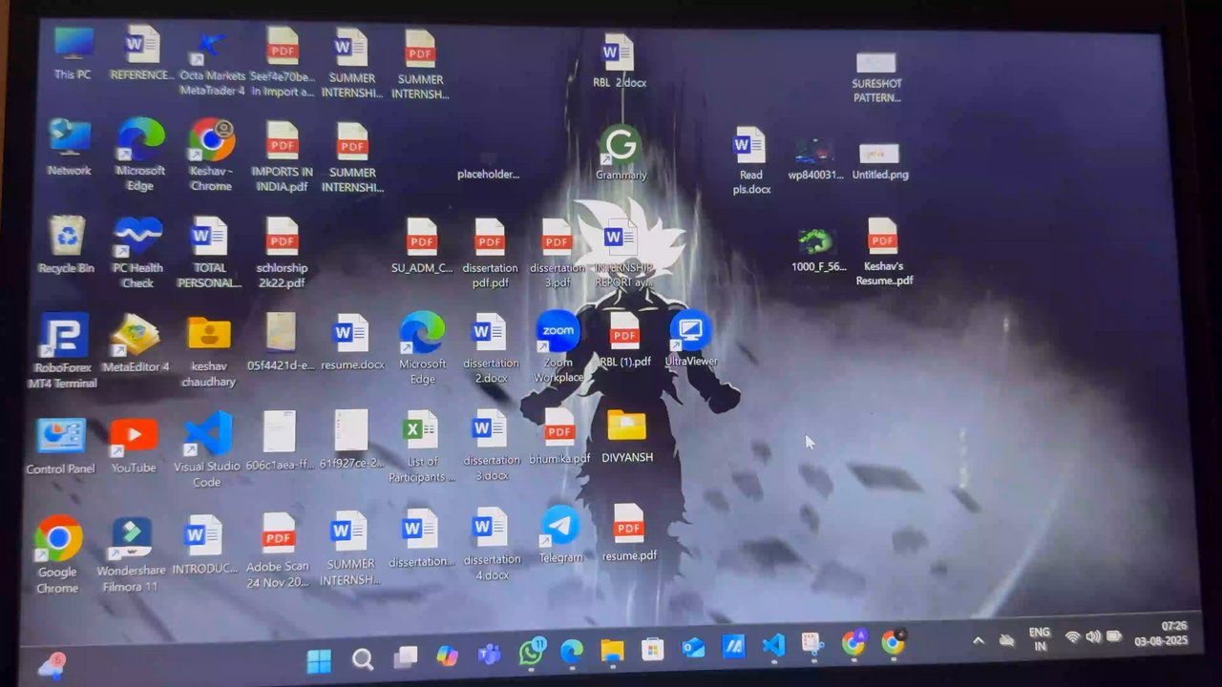Viewport: 1222px width, 687px height.
Task: Open Wi-Fi and volume quick settings
Action: click(x=1093, y=636)
